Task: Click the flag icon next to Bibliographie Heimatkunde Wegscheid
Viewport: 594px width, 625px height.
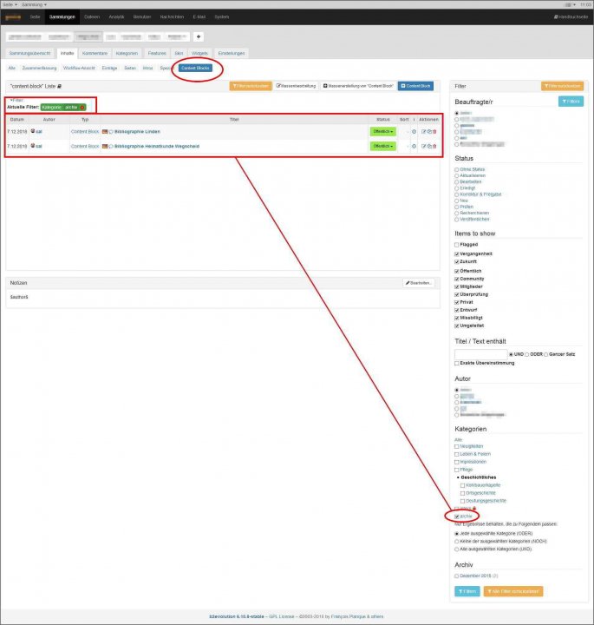Action: pyautogui.click(x=105, y=147)
